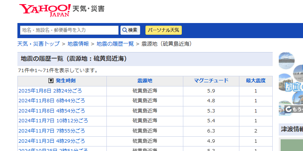Sort by 最大震度 column header
The image size is (303, 151).
(256, 81)
